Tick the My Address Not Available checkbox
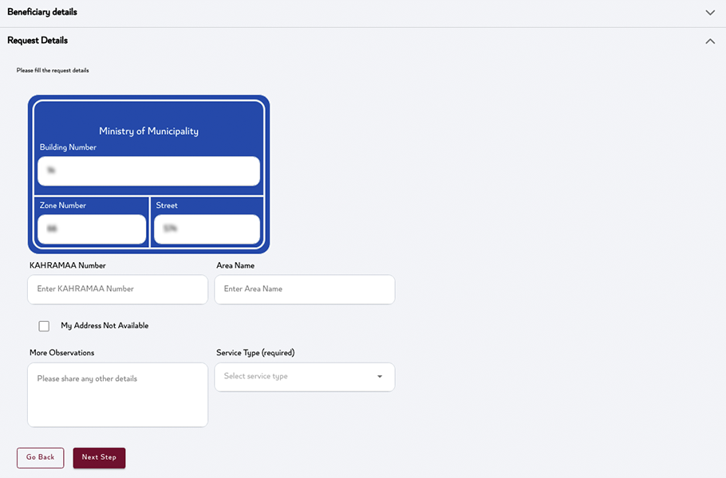 click(44, 326)
